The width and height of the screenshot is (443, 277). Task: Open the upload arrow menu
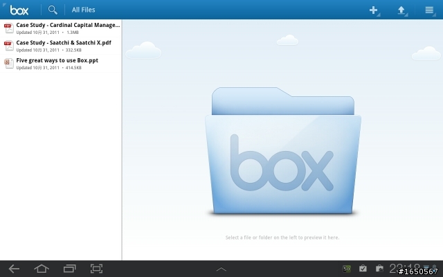point(401,10)
